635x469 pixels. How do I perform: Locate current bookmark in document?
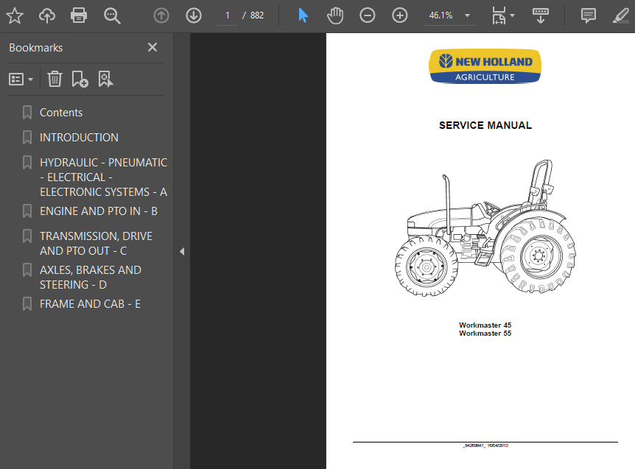105,79
